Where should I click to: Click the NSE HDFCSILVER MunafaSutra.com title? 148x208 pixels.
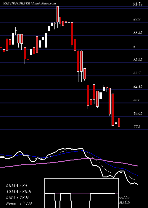(29, 4)
